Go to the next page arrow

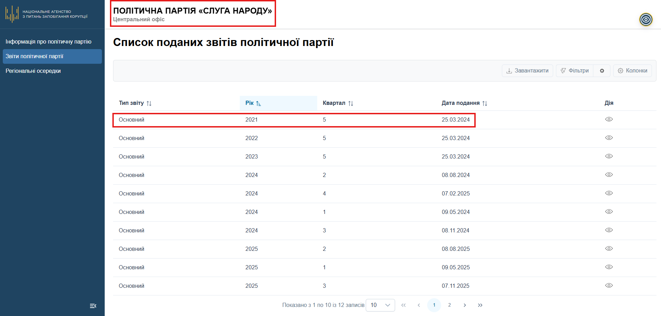[465, 305]
